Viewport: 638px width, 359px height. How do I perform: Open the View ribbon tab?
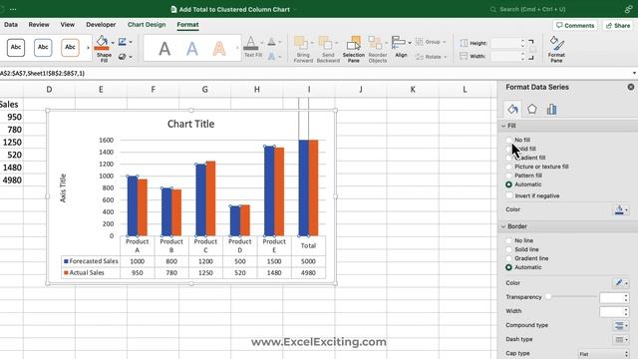[x=68, y=24]
